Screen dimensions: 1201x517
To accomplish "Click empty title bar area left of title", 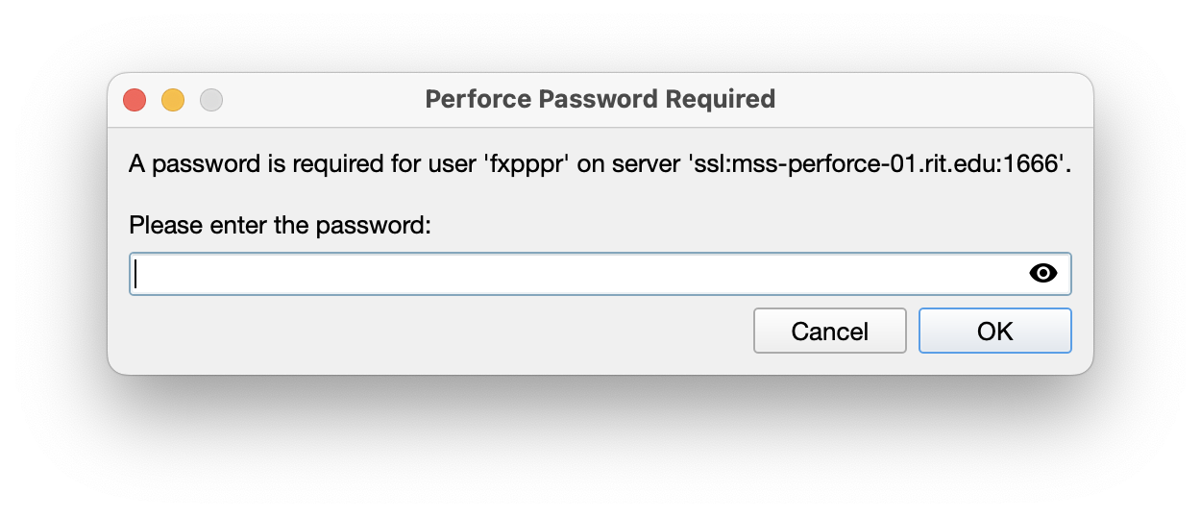I will coord(317,100).
